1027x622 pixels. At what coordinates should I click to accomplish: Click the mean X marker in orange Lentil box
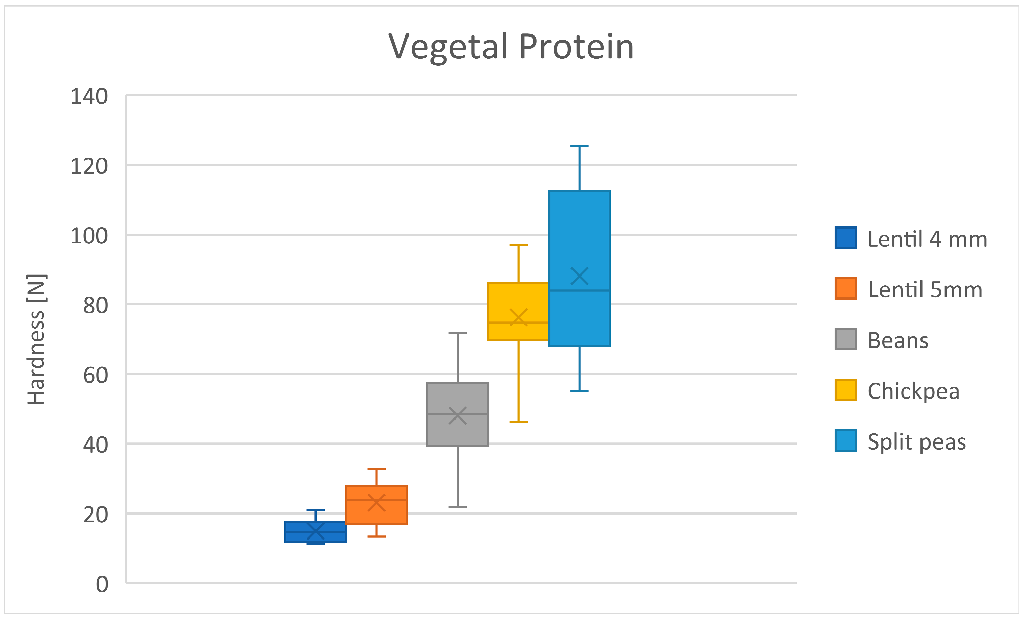pyautogui.click(x=376, y=503)
